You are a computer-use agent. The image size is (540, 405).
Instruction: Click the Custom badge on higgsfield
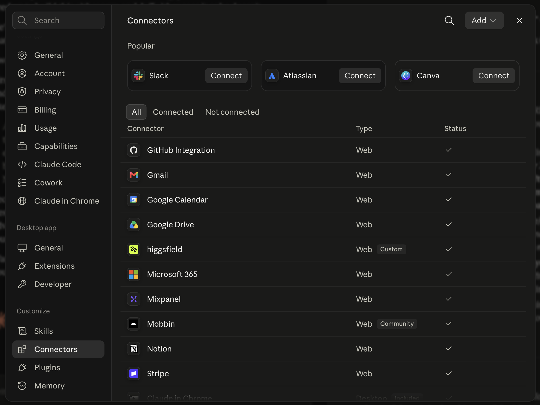pos(391,249)
